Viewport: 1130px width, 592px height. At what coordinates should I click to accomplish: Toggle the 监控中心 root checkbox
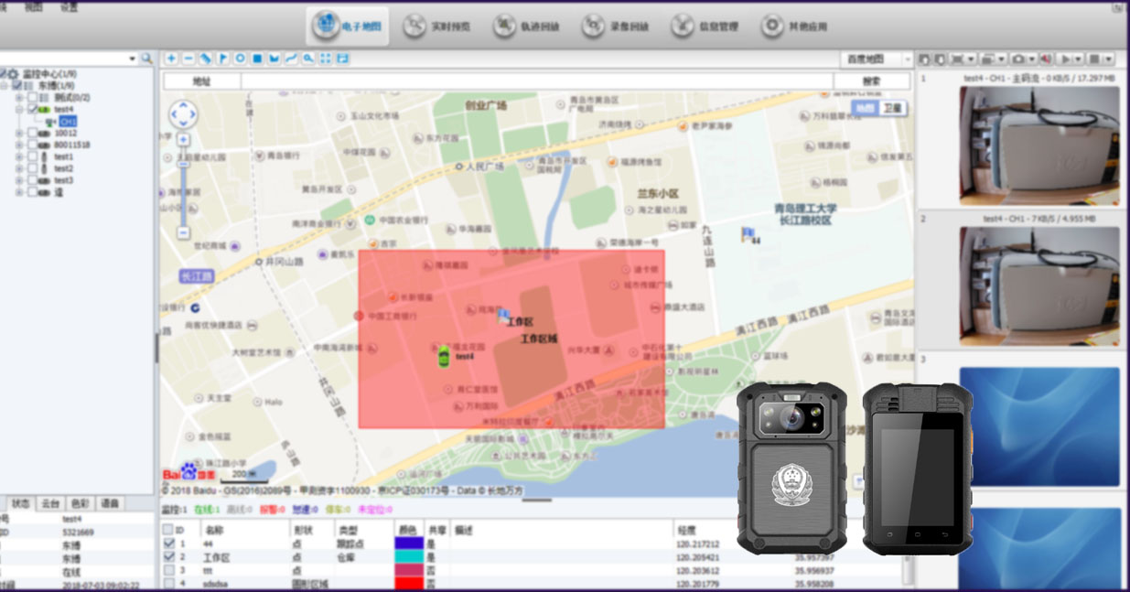pyautogui.click(x=3, y=73)
